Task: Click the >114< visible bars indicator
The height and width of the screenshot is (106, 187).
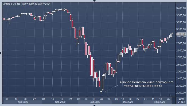Action: 181,102
